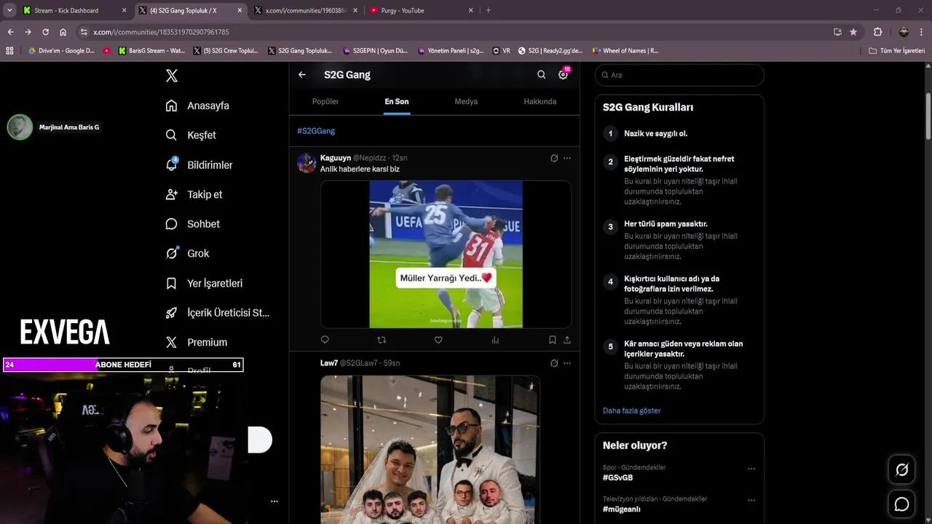Share Kaguuyn's post
This screenshot has width=932, height=524.
[x=567, y=340]
